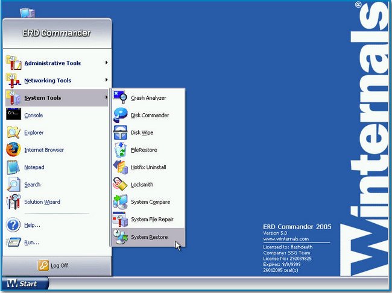Viewport: 392px width, 293px height.
Task: Click the Firefox Internet Browser icon
Action: coord(13,150)
